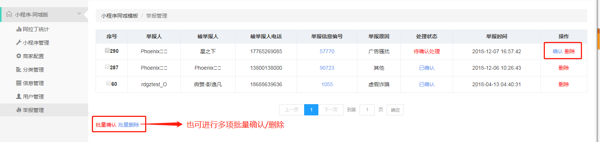Click timestamp 2018-12-06 10:26:43
Screen dimensions: 600x142
tap(496, 68)
